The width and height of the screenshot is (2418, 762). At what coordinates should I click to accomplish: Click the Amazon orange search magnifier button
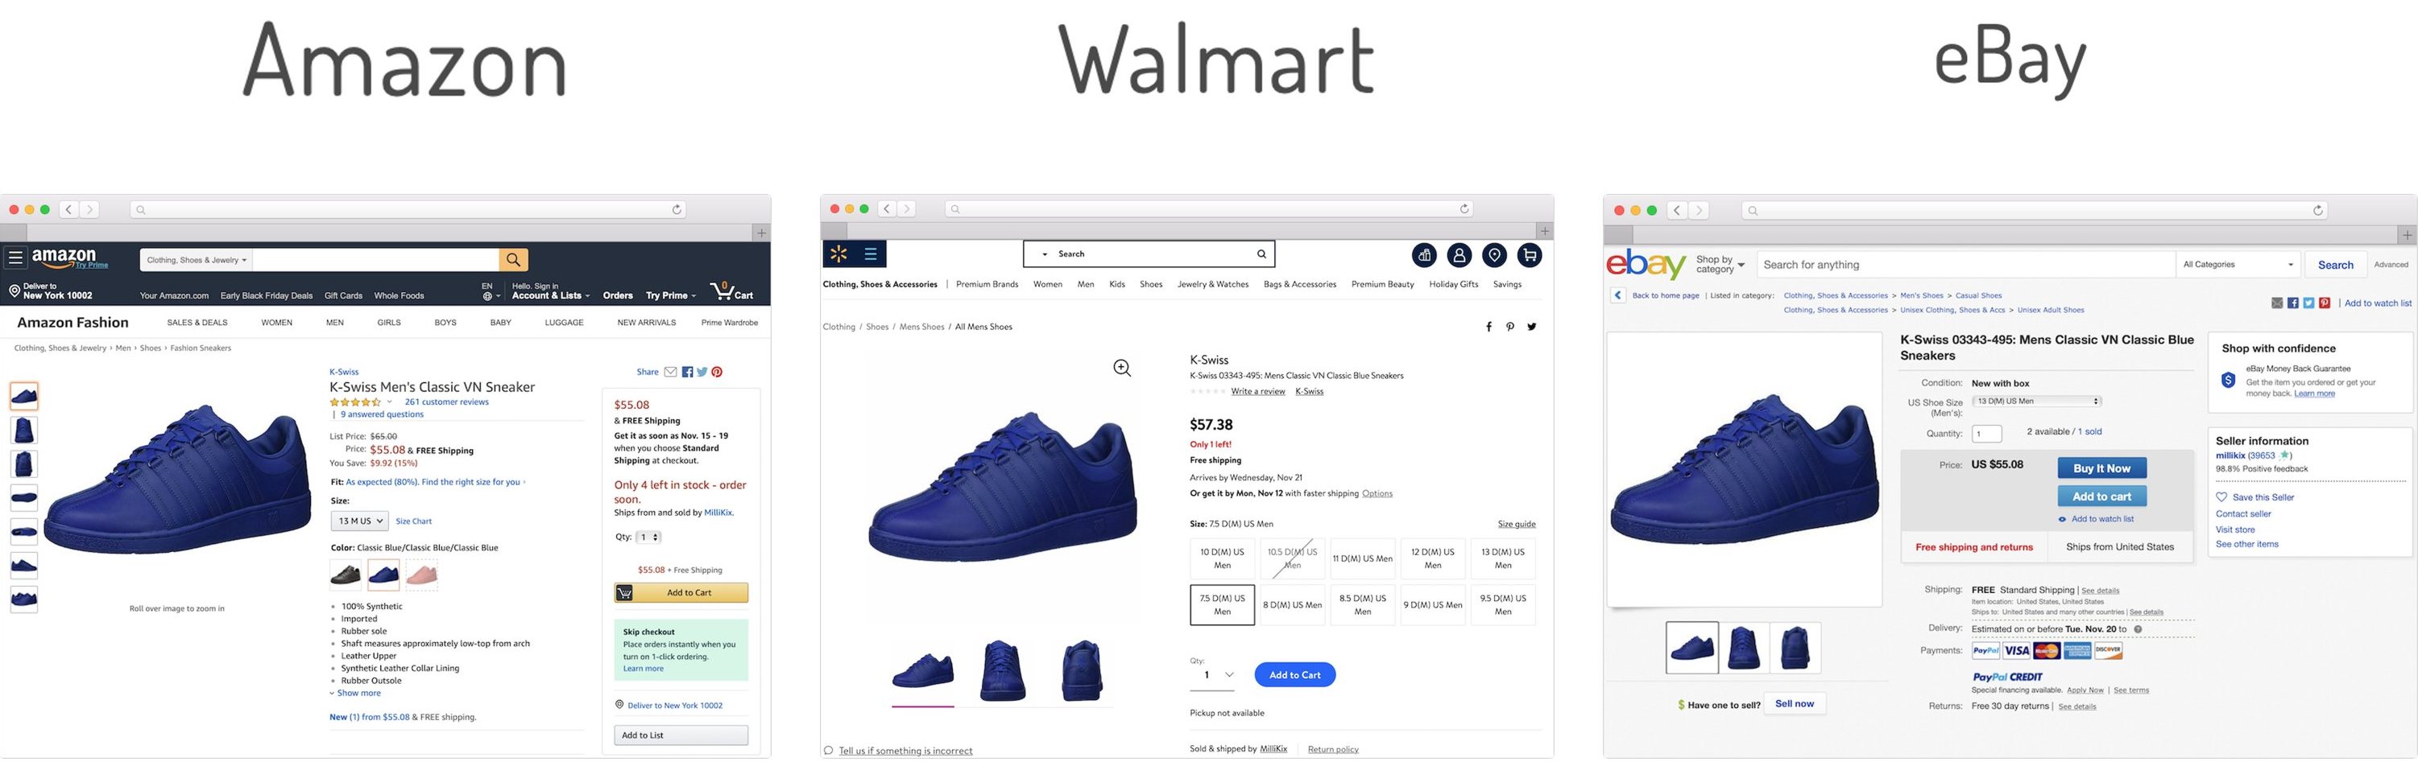[513, 260]
